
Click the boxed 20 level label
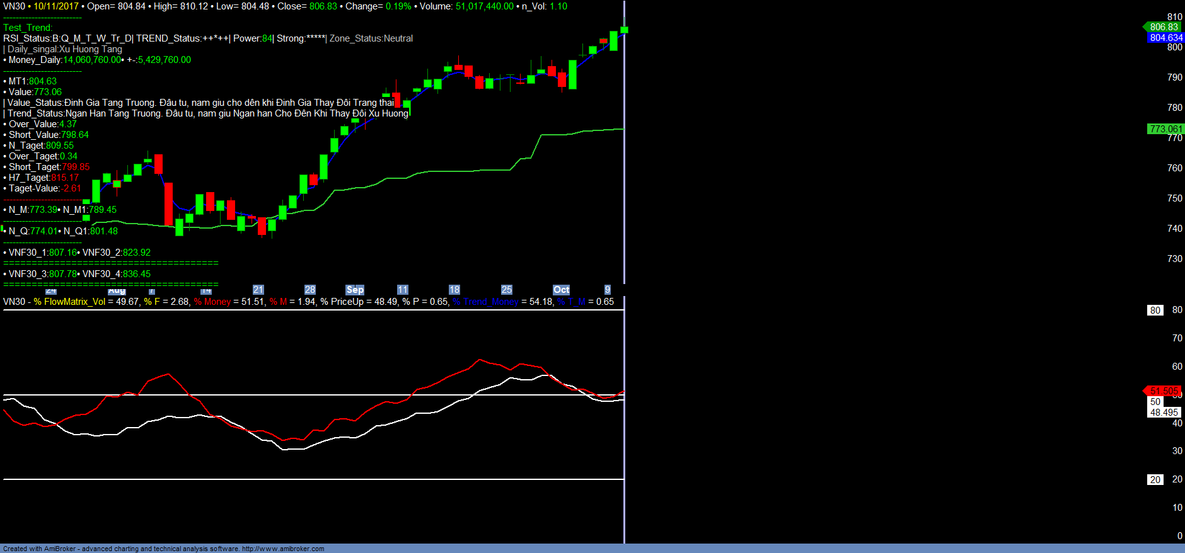1155,480
